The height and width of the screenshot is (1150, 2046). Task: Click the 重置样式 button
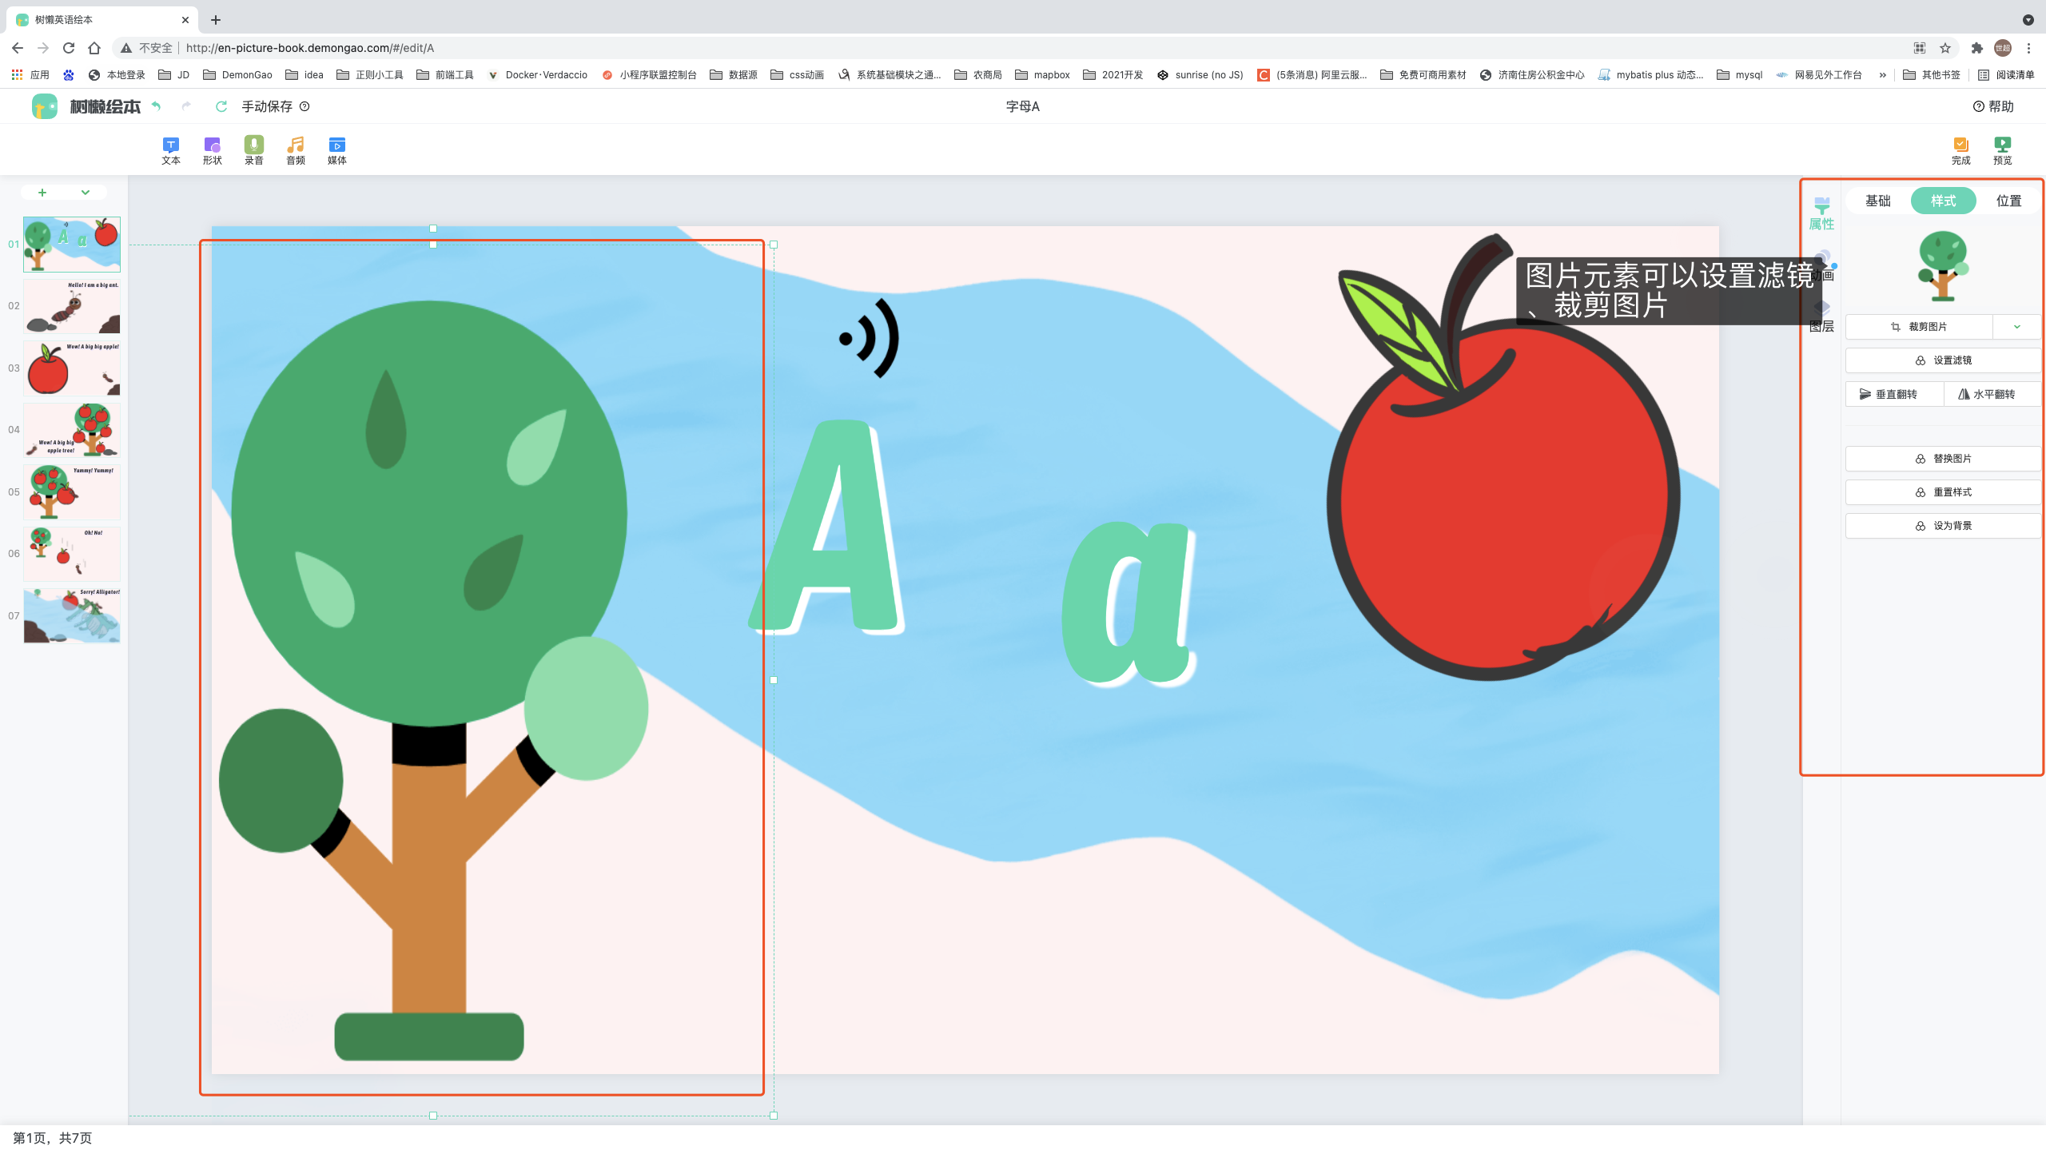pyautogui.click(x=1943, y=492)
